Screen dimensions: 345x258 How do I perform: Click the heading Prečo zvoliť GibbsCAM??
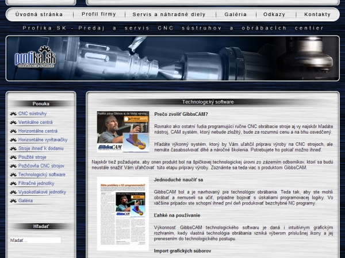click(x=181, y=114)
